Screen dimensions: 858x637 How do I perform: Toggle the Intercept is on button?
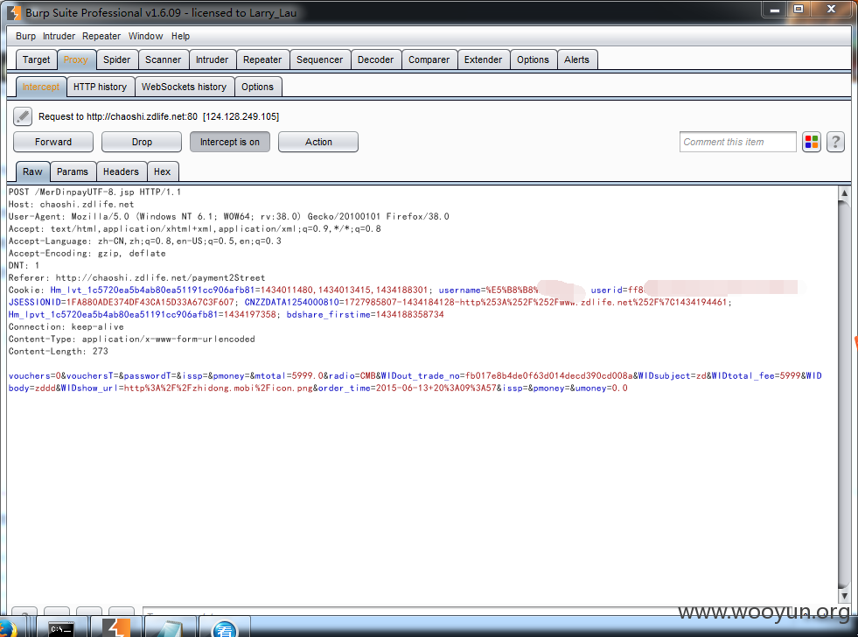click(230, 142)
